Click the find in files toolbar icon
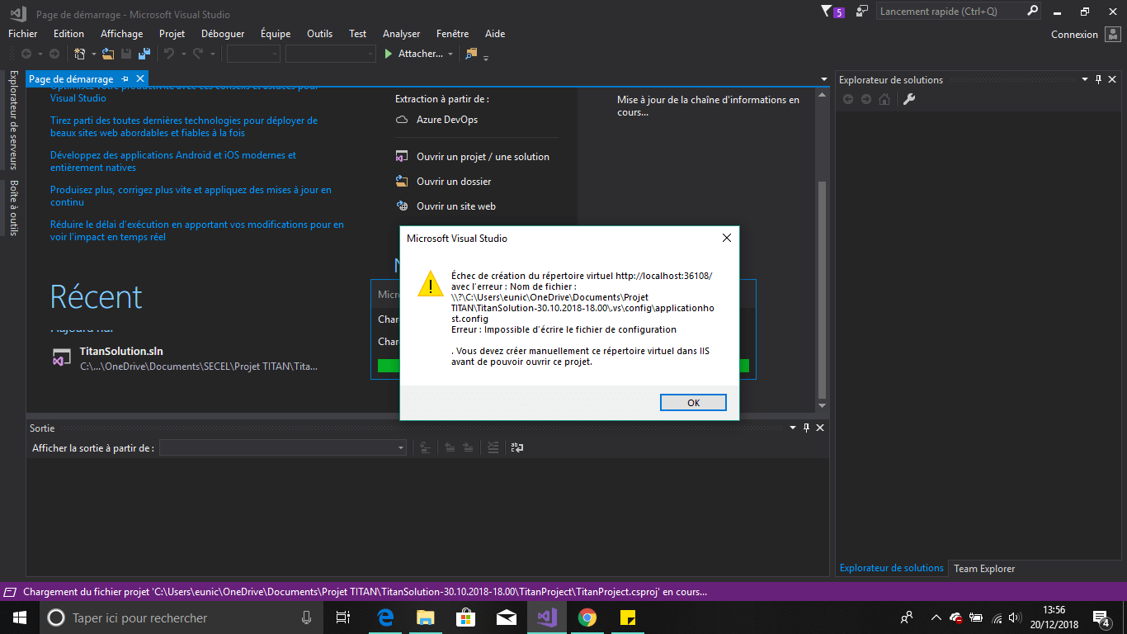This screenshot has width=1127, height=634. (471, 54)
